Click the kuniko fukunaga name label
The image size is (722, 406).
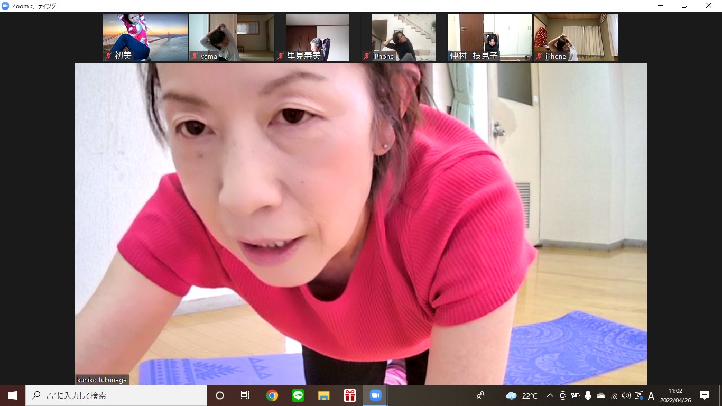click(x=101, y=380)
